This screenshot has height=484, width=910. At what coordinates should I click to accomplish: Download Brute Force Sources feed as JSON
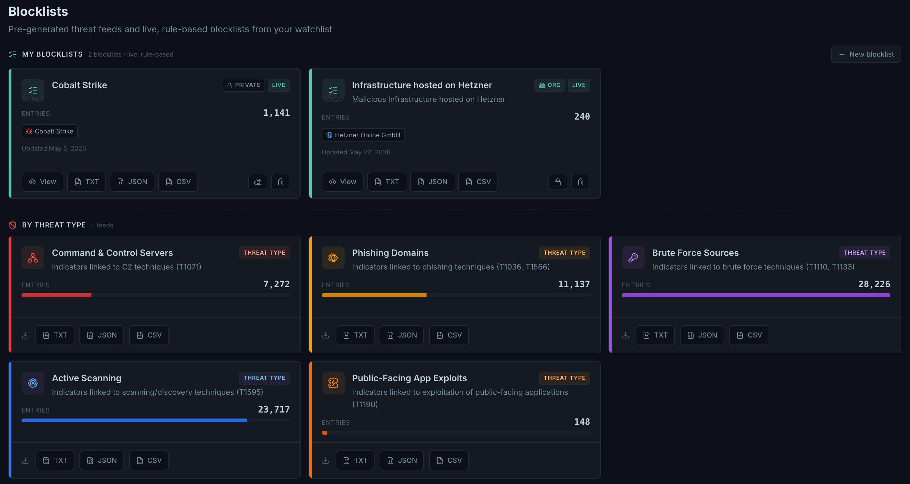coord(702,335)
